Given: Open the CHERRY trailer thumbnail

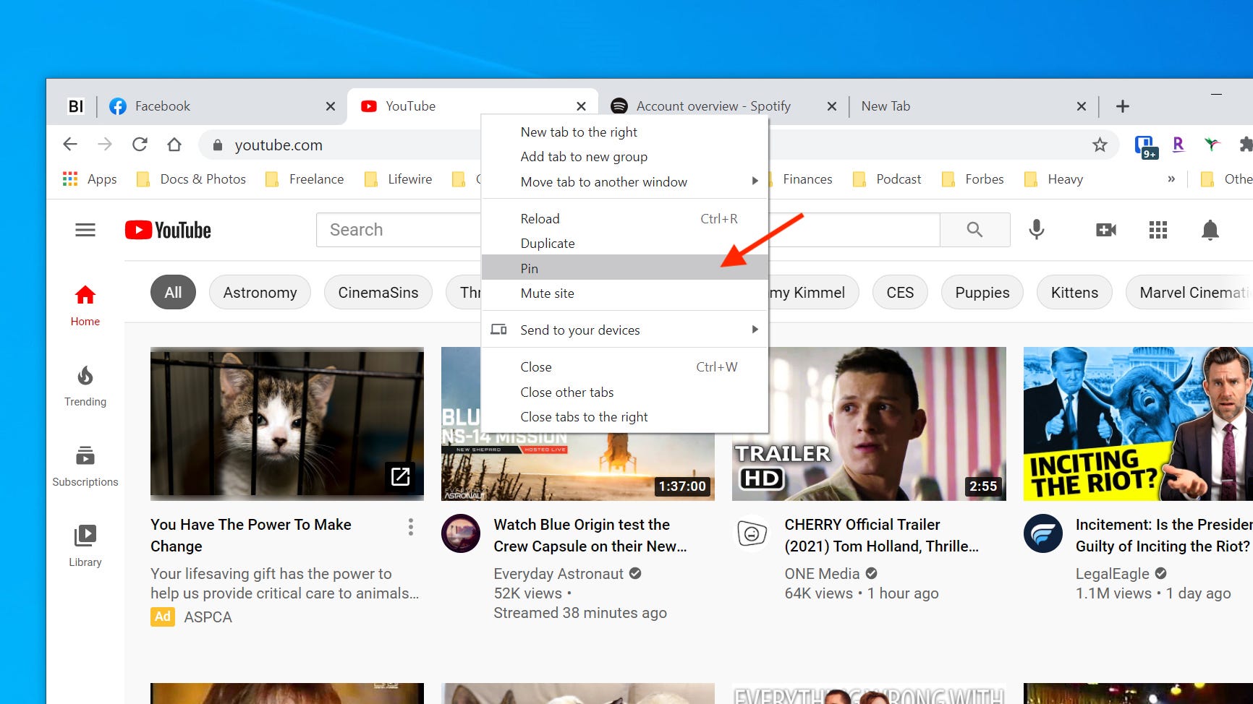Looking at the screenshot, I should click(869, 424).
